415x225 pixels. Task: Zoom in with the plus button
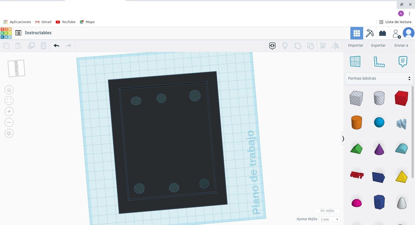(x=9, y=111)
